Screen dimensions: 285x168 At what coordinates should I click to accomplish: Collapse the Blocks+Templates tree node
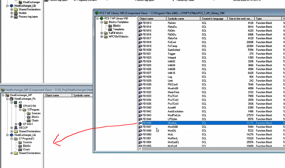coord(102,22)
